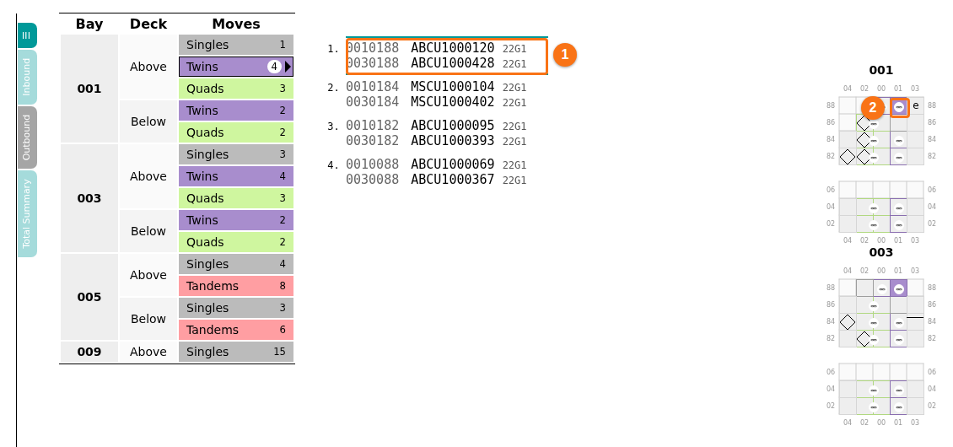This screenshot has height=447, width=953.
Task: Click the diamond in bay 003 tier 82 row 02
Action: [864, 339]
